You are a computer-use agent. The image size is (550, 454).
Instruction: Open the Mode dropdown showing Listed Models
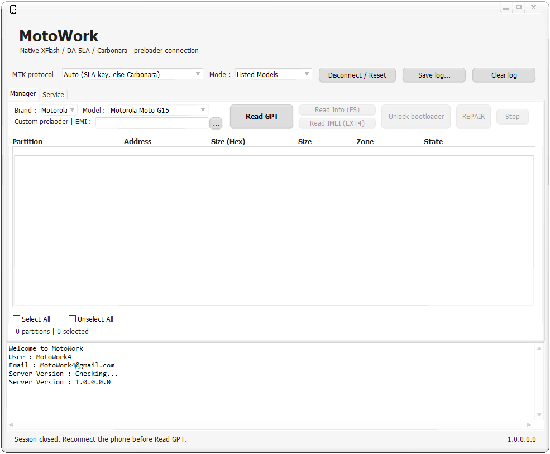(273, 74)
